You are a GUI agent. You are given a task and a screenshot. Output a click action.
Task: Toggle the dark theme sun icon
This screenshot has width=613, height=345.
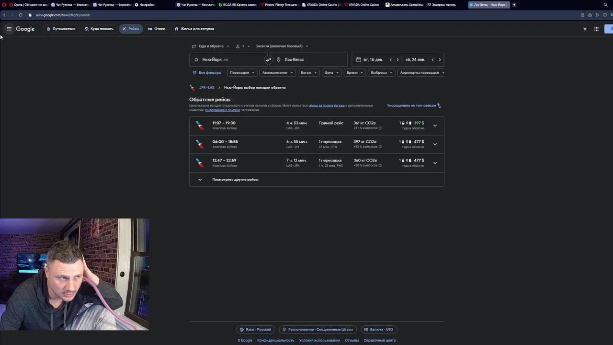[585, 29]
